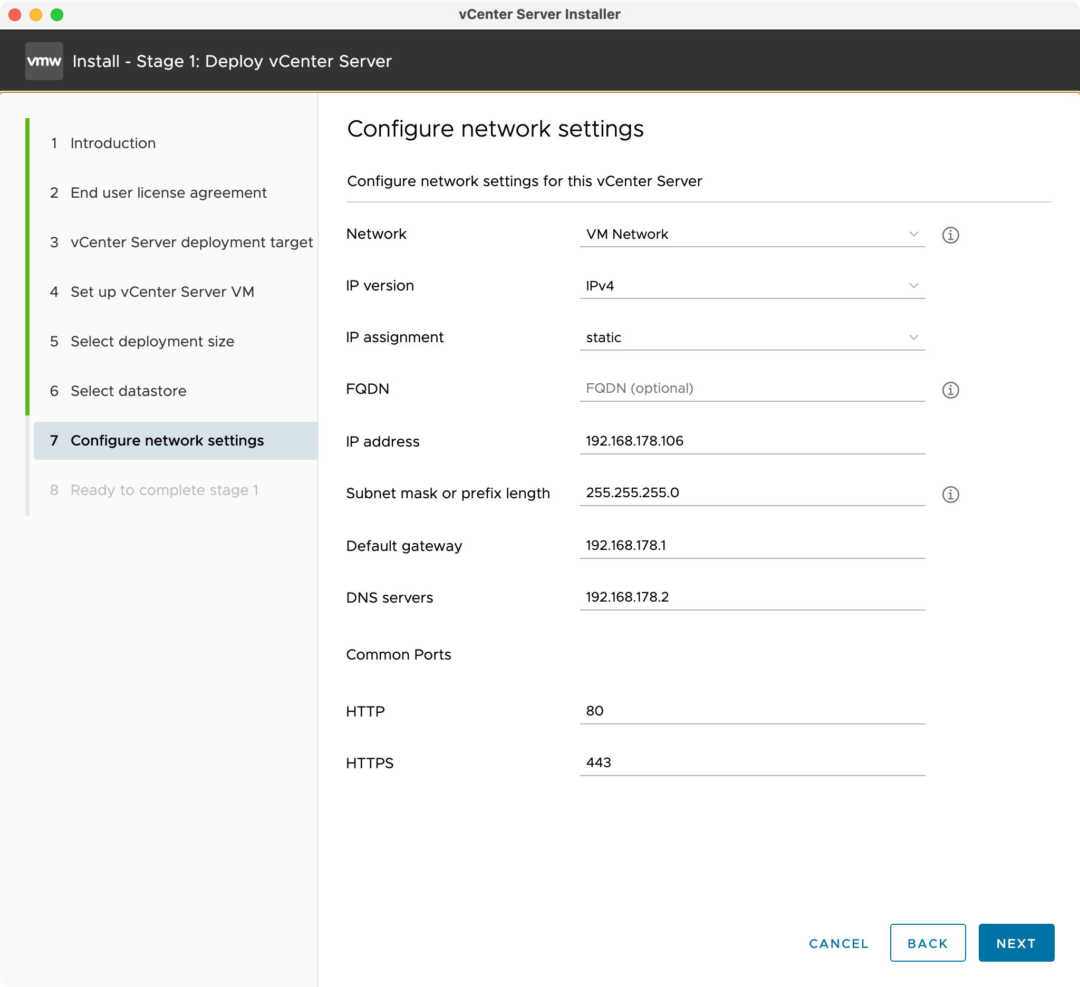Click the FQDN info icon
Screen dimensions: 1080x987
[950, 389]
